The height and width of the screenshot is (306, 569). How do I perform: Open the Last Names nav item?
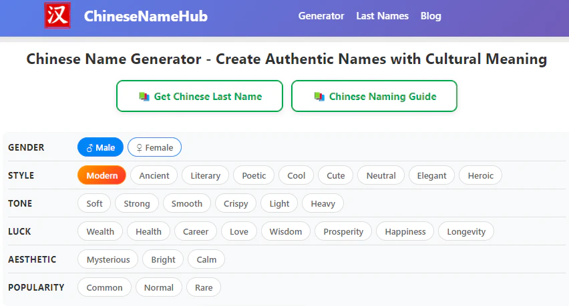click(x=382, y=16)
